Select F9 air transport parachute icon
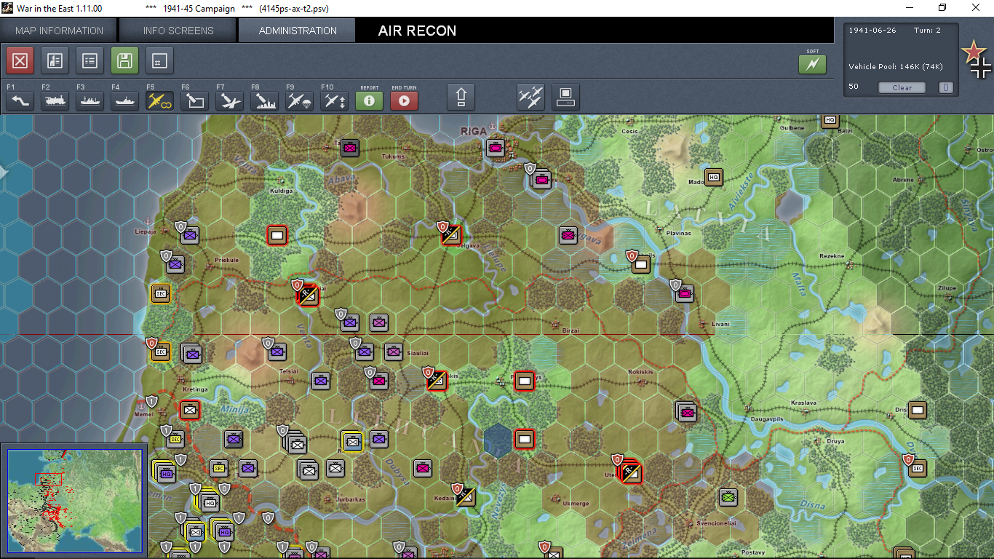 299,100
